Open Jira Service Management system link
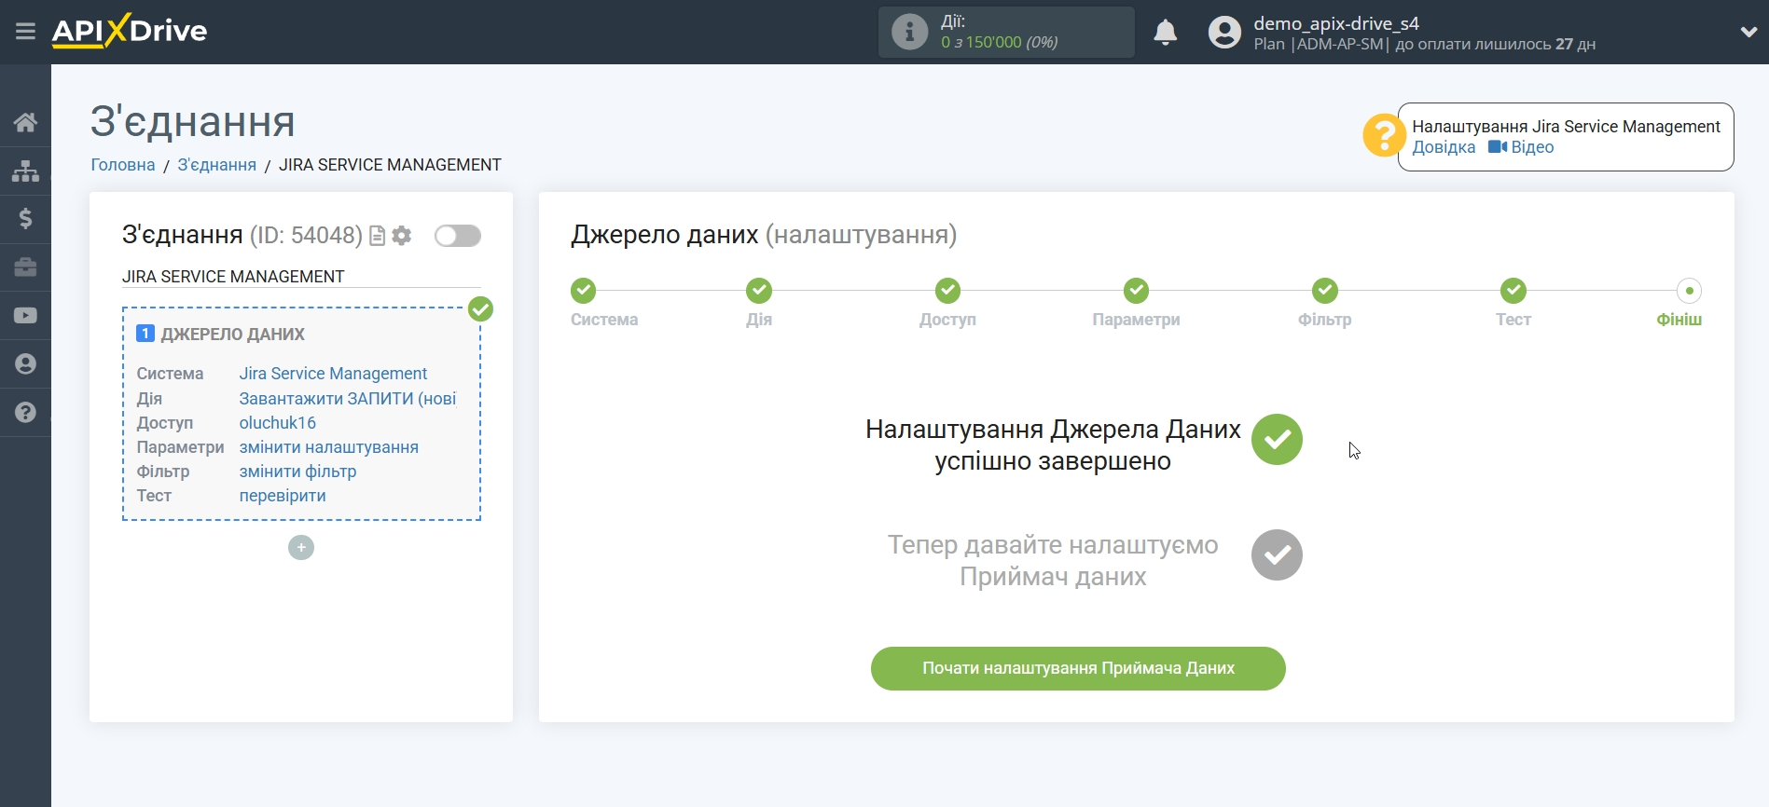Image resolution: width=1769 pixels, height=807 pixels. (333, 374)
